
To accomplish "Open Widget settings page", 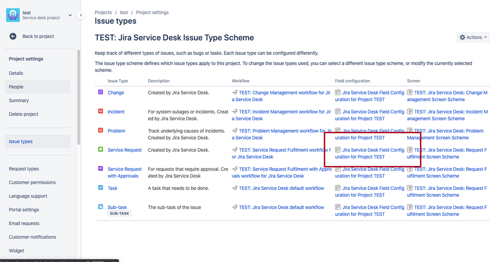I will (16, 251).
